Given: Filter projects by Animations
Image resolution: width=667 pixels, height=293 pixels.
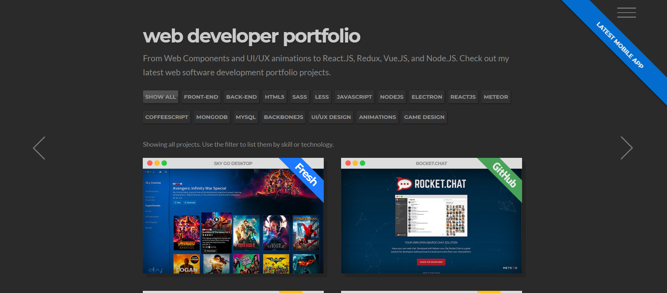Looking at the screenshot, I should (x=377, y=117).
